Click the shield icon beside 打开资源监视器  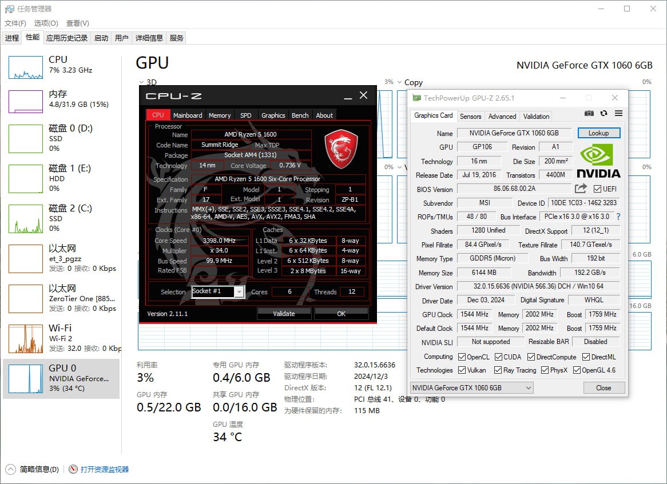click(x=72, y=469)
